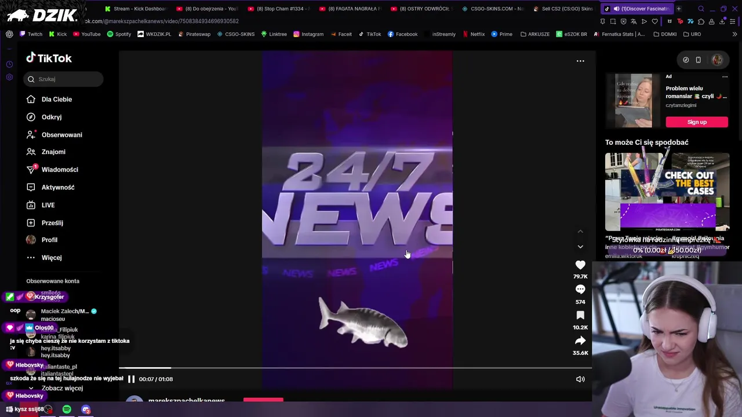The height and width of the screenshot is (417, 742).
Task: Go to next video with down chevron
Action: coord(580,247)
